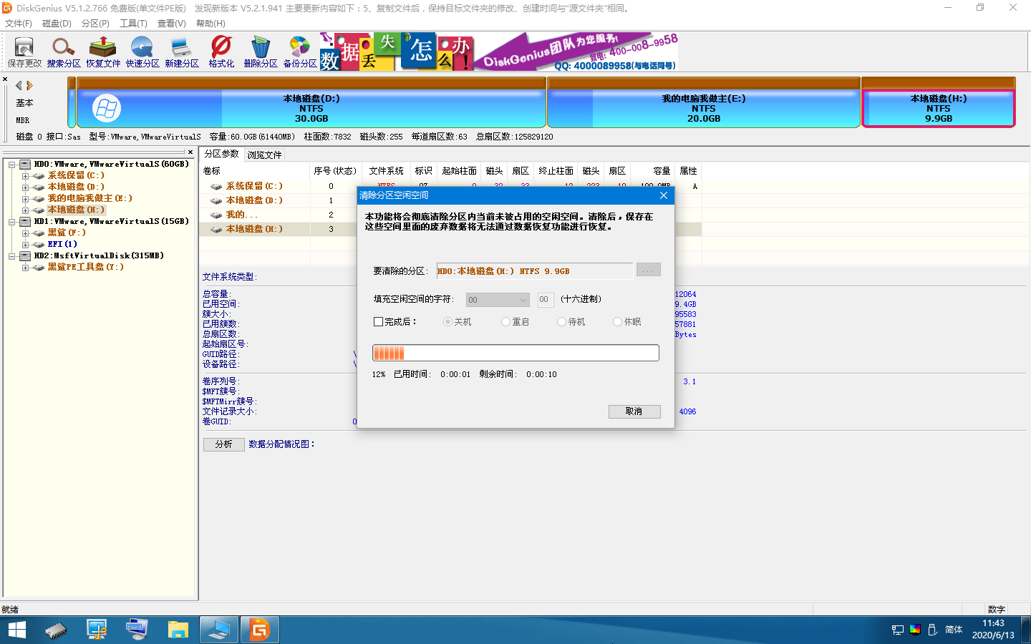Viewport: 1031px width, 644px height.
Task: Select the 休眠 radio option
Action: pos(617,322)
